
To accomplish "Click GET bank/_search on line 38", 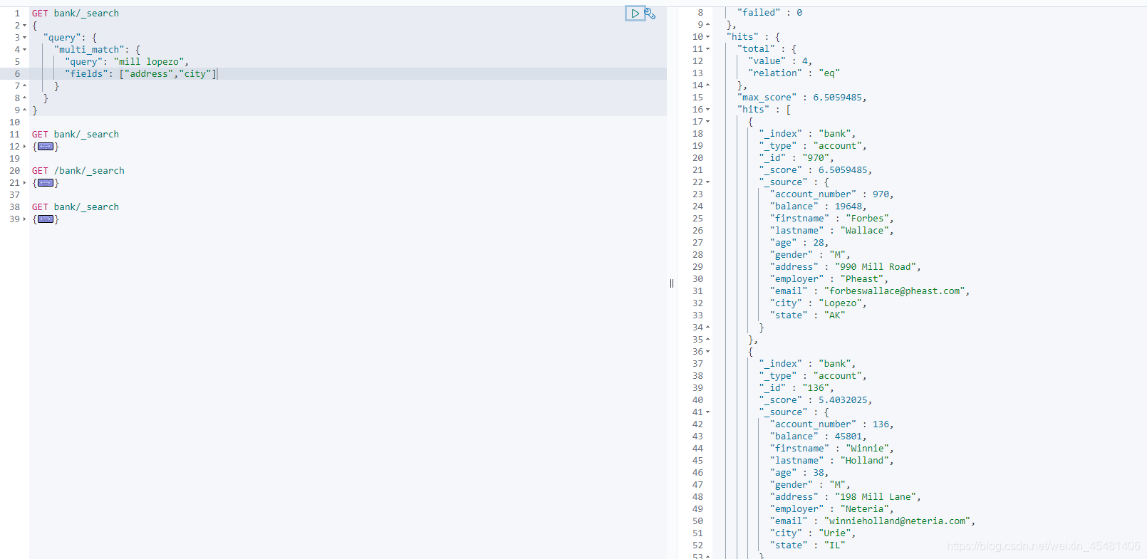I will click(x=76, y=207).
